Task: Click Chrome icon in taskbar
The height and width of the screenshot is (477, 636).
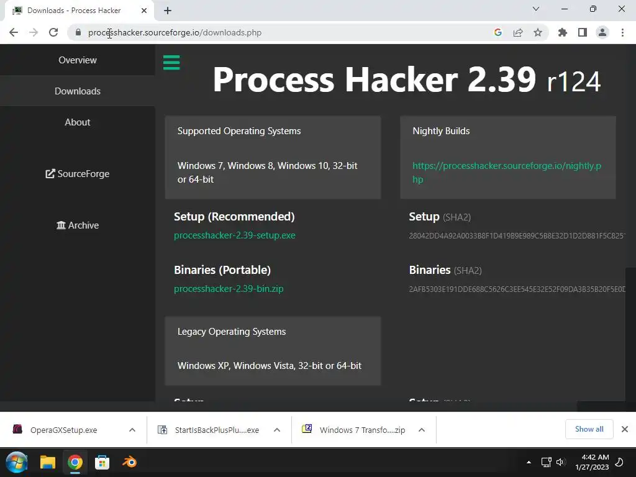Action: [75, 462]
